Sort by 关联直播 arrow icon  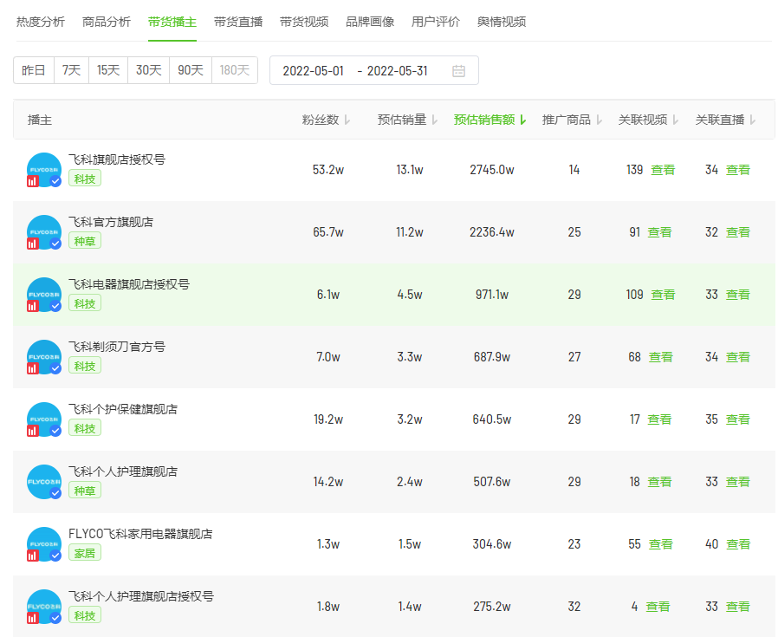753,120
